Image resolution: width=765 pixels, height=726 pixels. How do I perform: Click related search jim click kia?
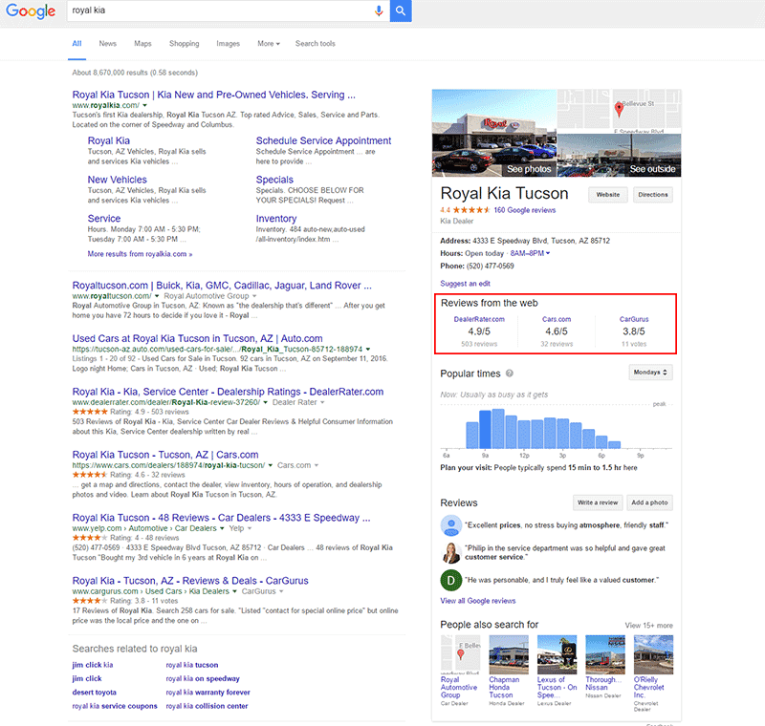coord(93,665)
